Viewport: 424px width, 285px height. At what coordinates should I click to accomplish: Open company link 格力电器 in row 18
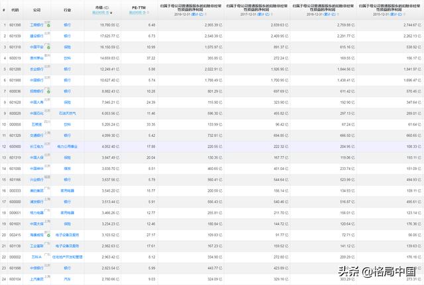click(36, 213)
